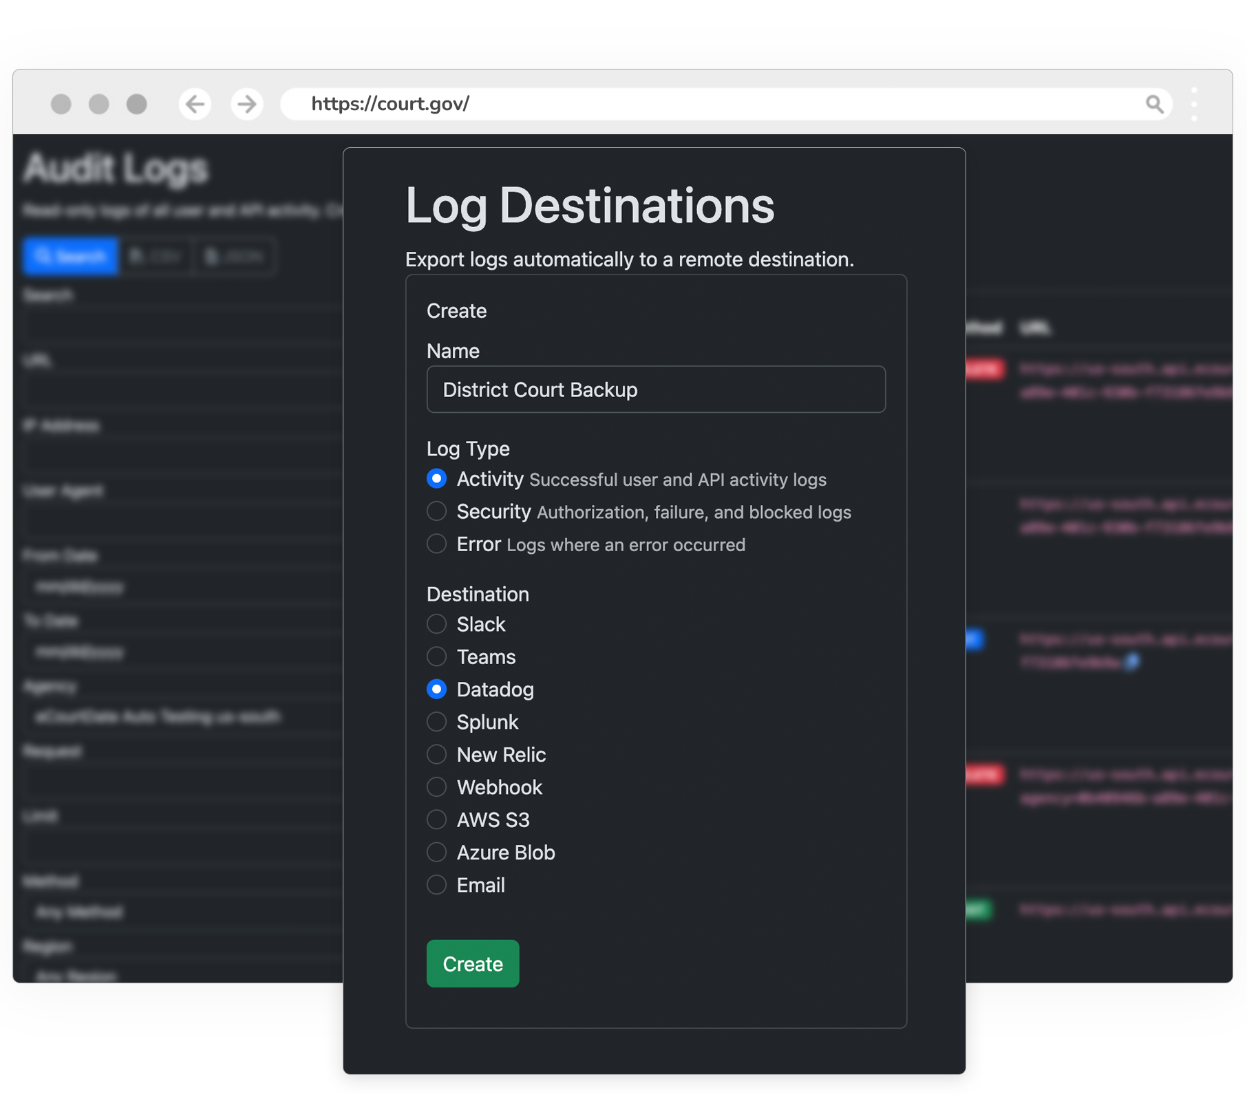
Task: Choose Datadog as destination
Action: tap(436, 689)
